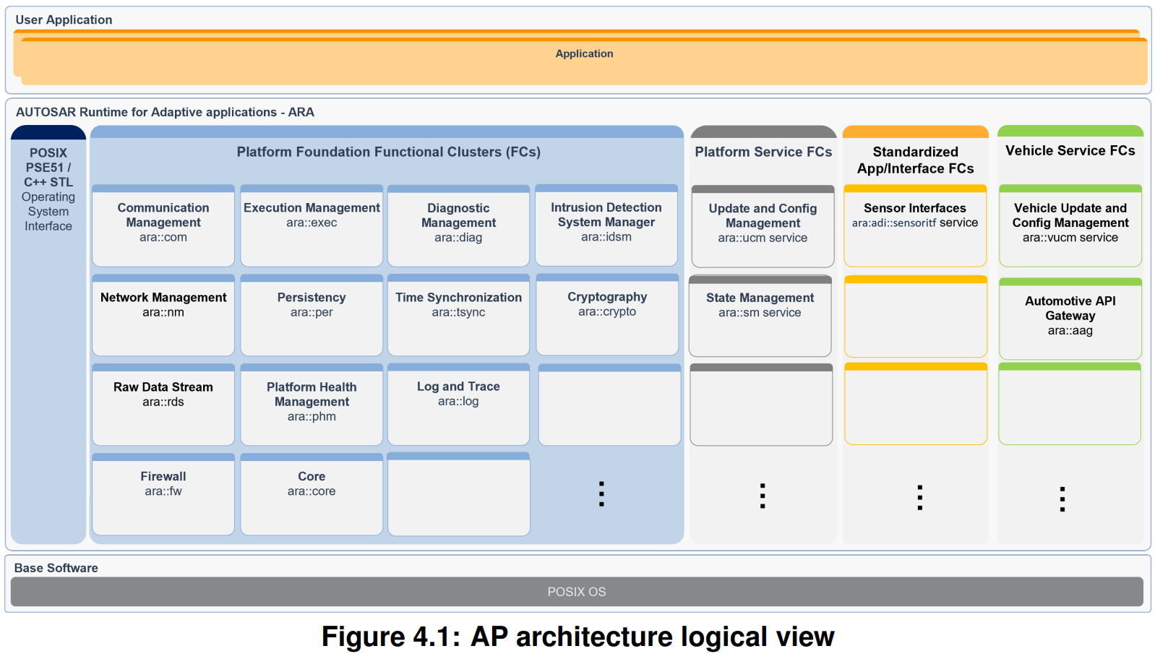The width and height of the screenshot is (1155, 659).
Task: Click the Automotive API Gateway ara::aag box
Action: [x=1070, y=319]
